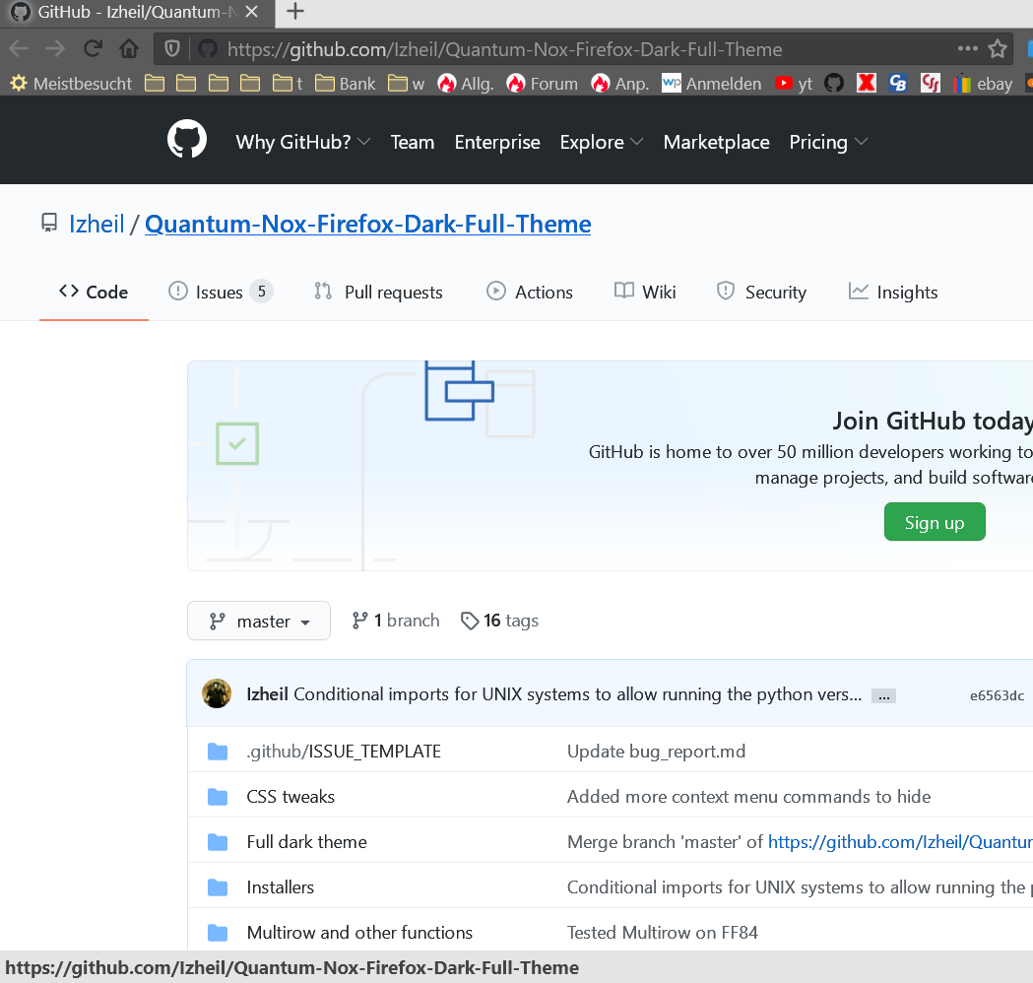Open 'Tested Multirow on FF84' commit message
Viewport: 1033px width, 983px height.
(x=662, y=933)
